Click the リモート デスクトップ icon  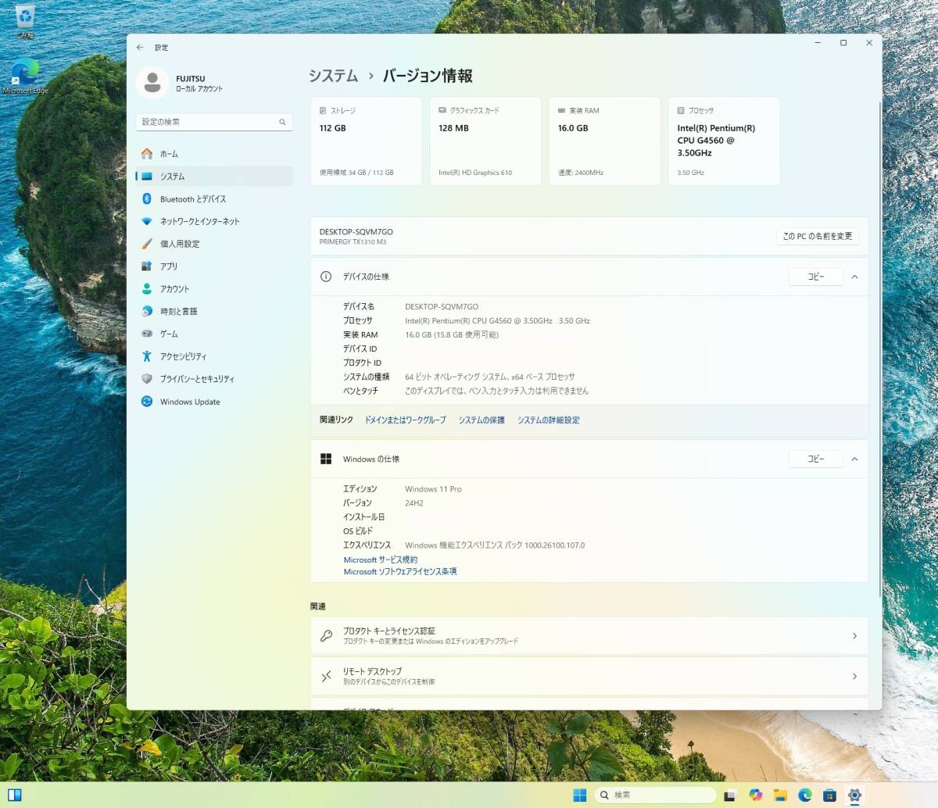coord(326,677)
